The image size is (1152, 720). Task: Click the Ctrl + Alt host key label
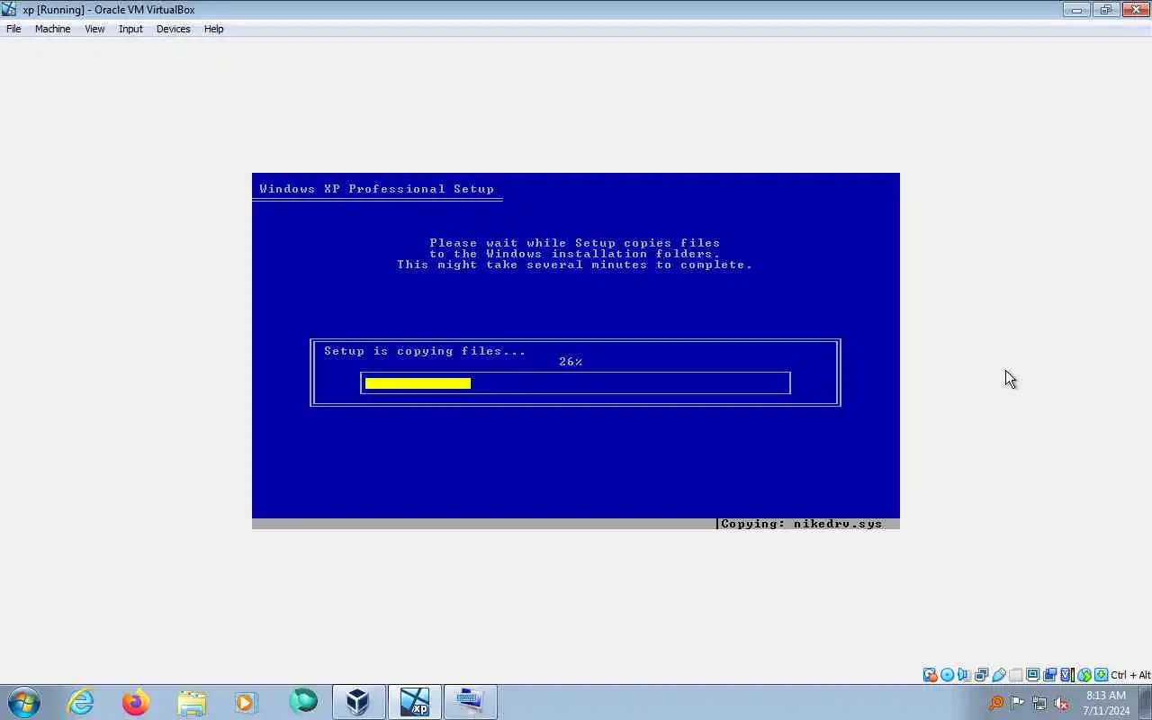tap(1130, 675)
